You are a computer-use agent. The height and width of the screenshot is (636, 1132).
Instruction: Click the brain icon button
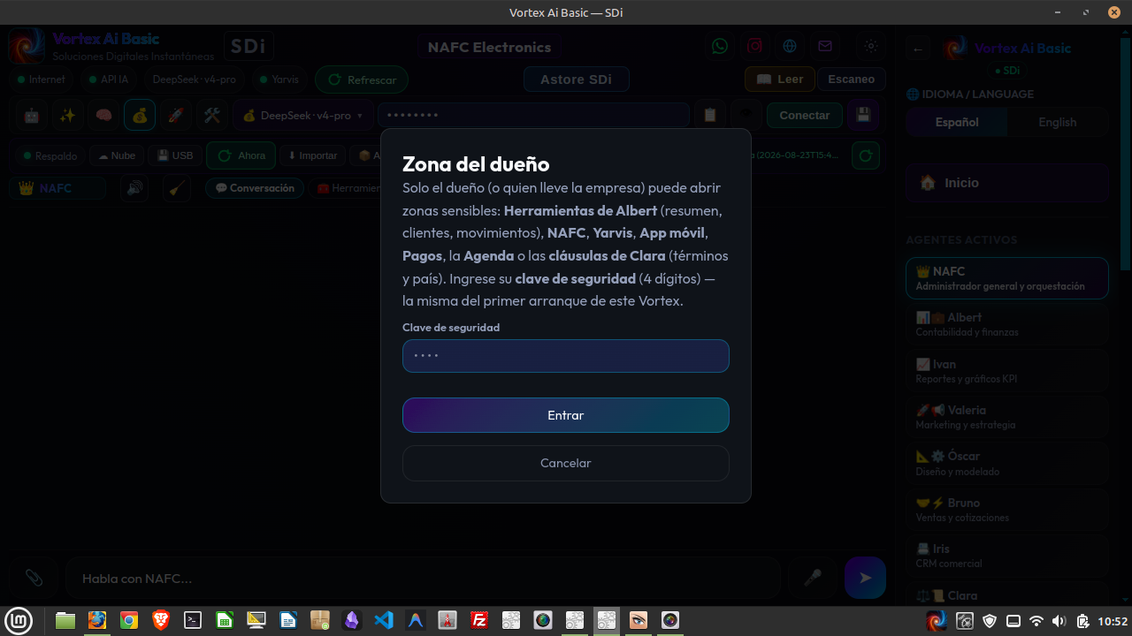click(x=103, y=116)
